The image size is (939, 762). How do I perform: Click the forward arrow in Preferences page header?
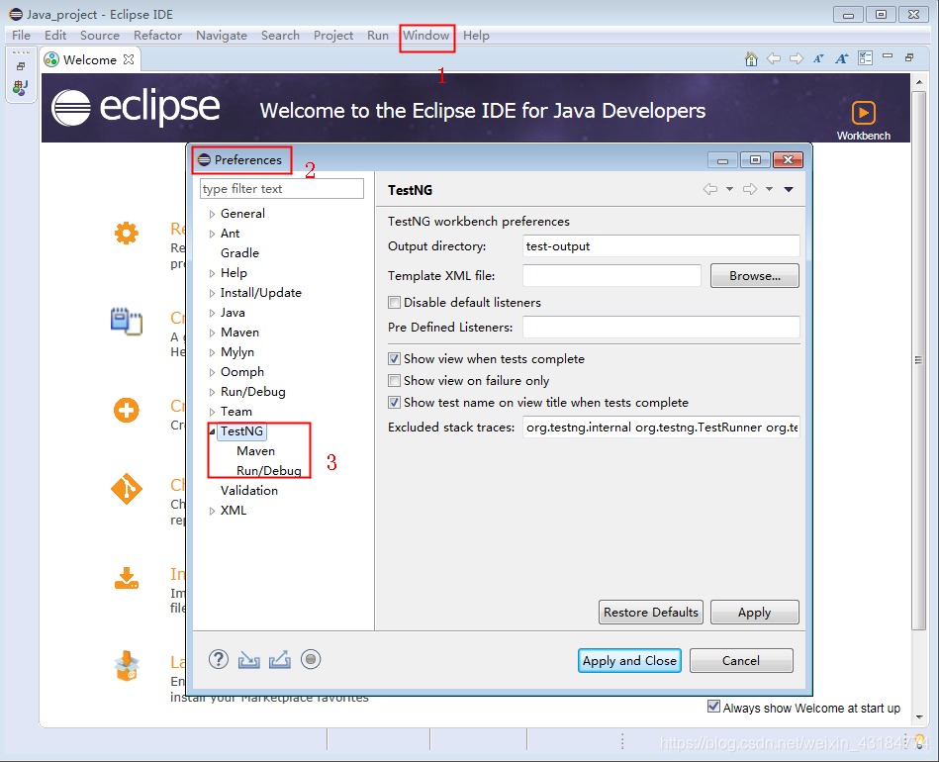pyautogui.click(x=750, y=189)
